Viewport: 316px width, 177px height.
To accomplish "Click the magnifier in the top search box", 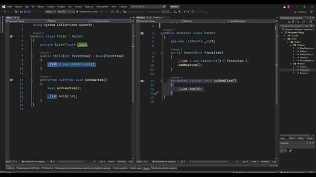I will point(164,6).
